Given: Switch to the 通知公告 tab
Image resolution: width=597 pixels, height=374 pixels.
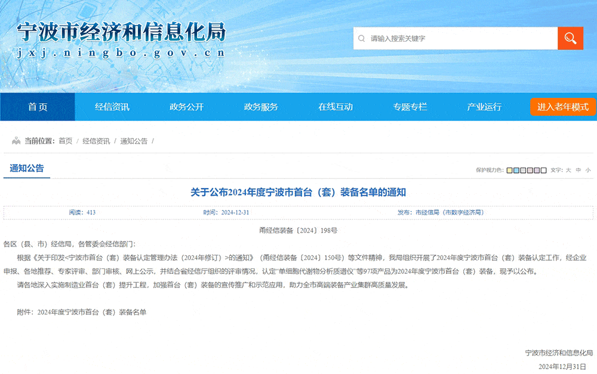Looking at the screenshot, I should [x=26, y=168].
